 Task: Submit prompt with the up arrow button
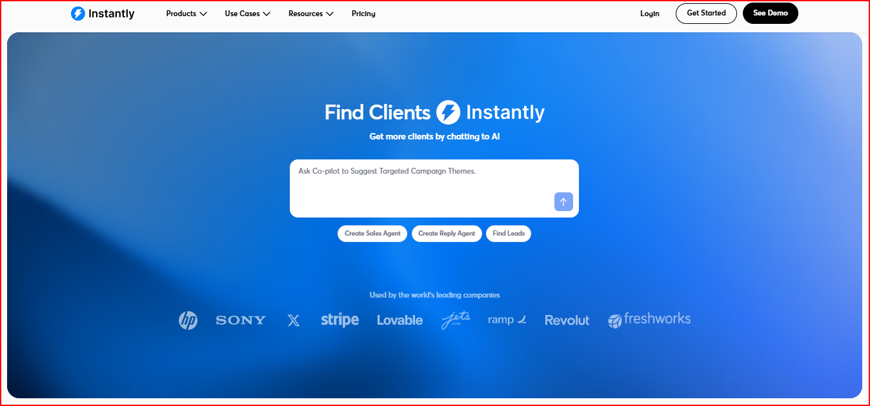click(563, 201)
